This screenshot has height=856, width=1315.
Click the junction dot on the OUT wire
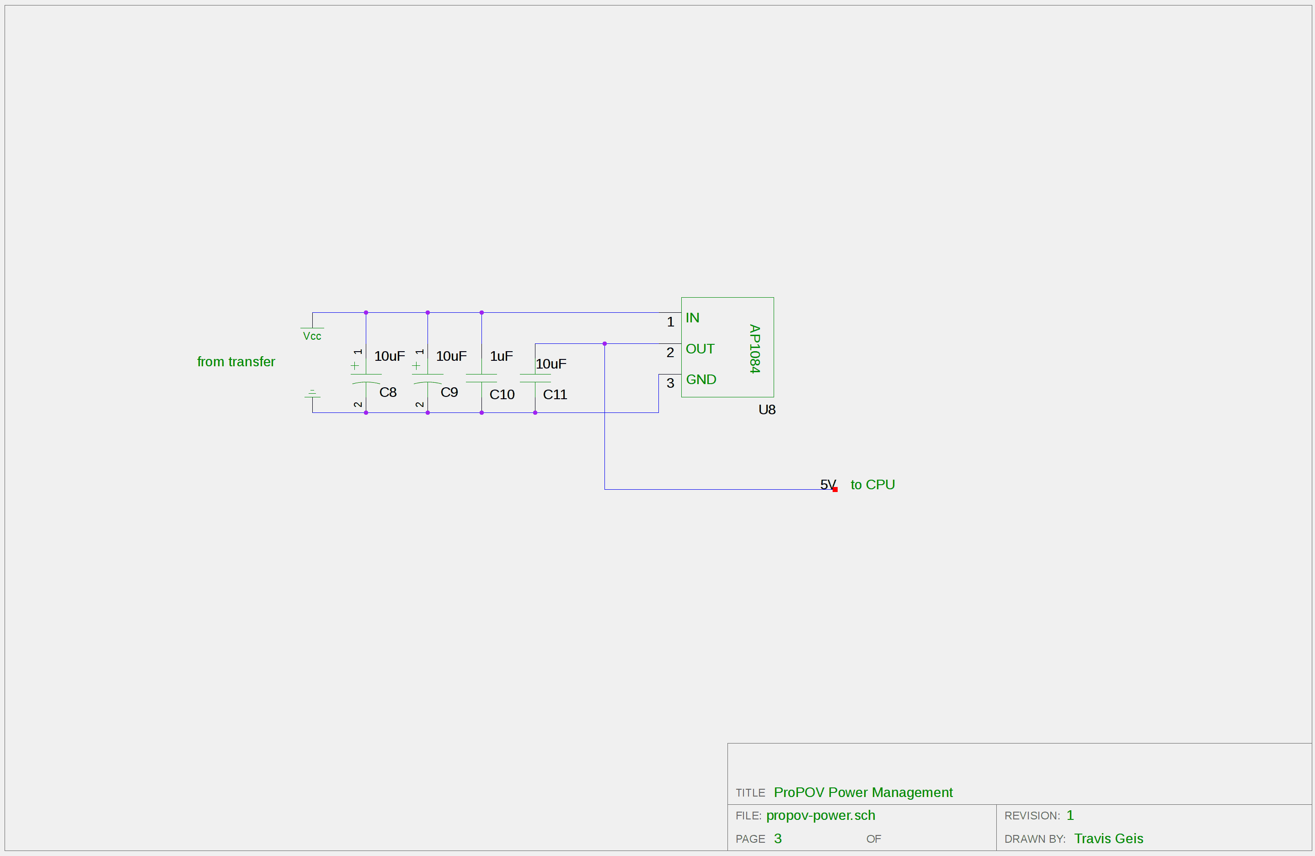(x=604, y=344)
